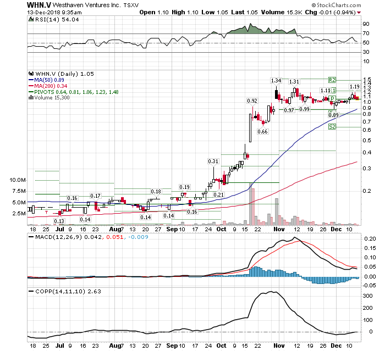
Task: Click the 0.21 price label
Action: click(218, 195)
